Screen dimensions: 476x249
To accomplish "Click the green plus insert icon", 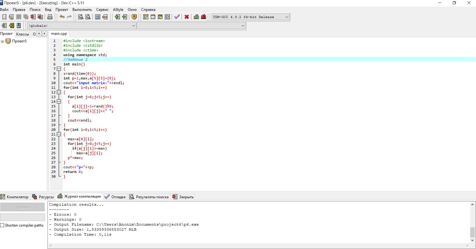I will [11, 25].
